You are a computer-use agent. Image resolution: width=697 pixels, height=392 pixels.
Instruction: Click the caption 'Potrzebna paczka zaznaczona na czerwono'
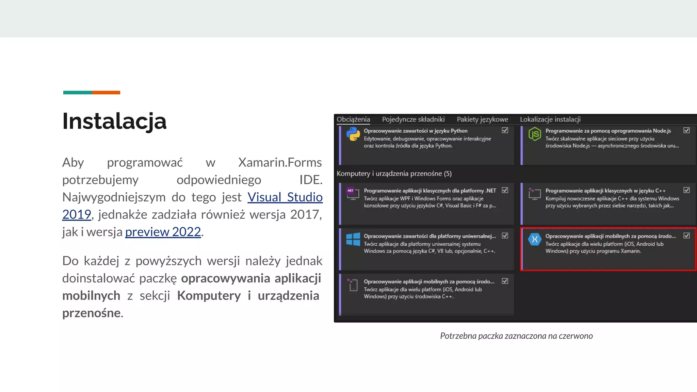(x=516, y=336)
